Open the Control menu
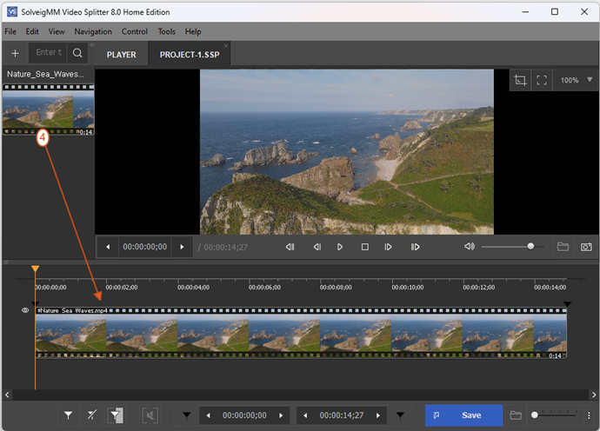 pyautogui.click(x=134, y=32)
